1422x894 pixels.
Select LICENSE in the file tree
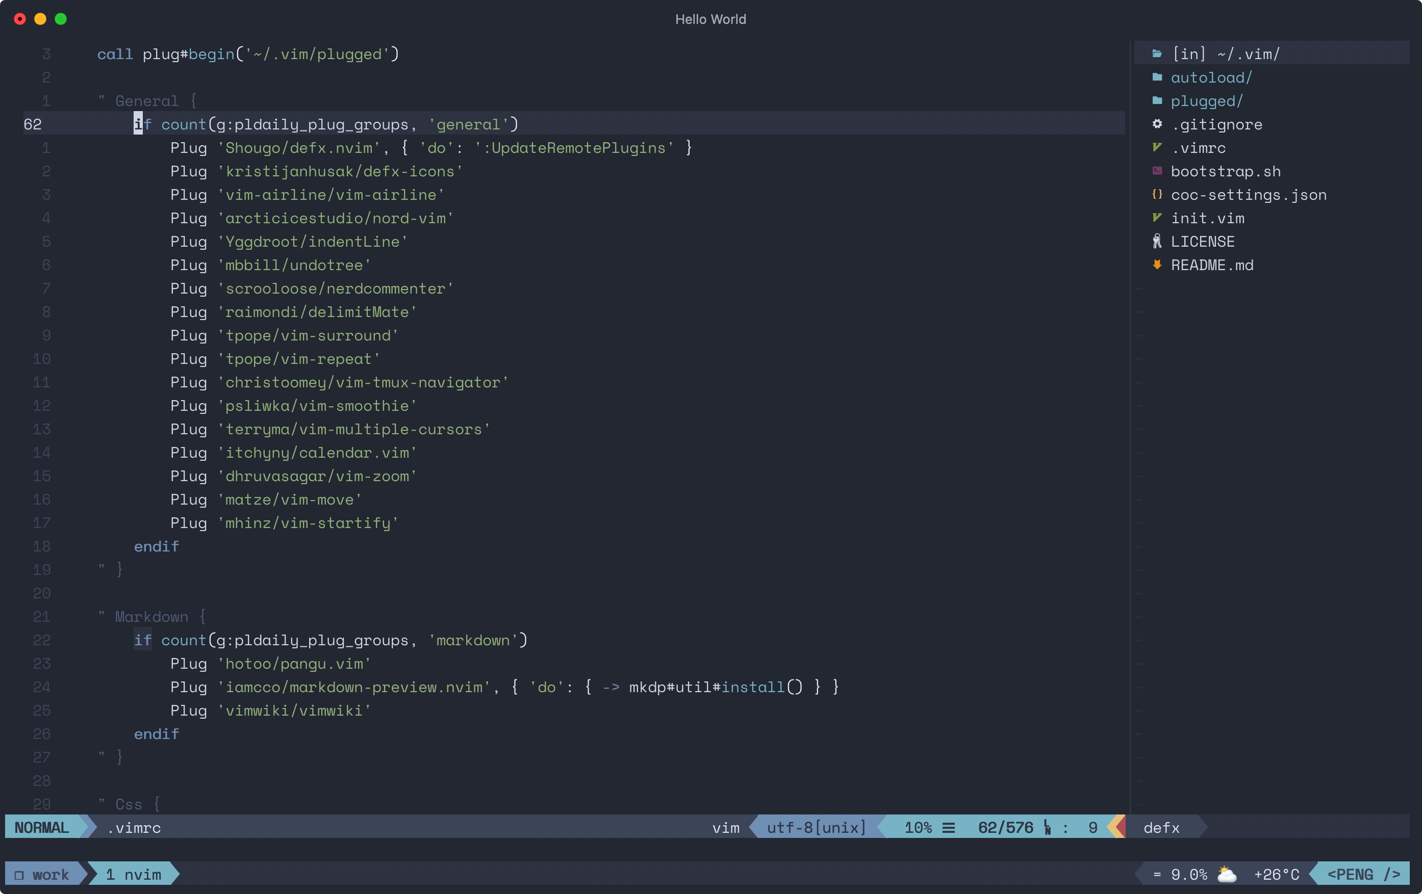tap(1202, 242)
